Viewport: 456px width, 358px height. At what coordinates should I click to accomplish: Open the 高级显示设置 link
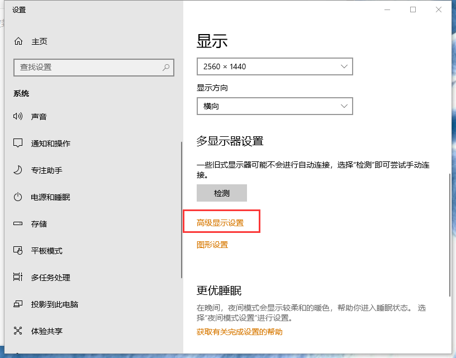pos(220,223)
